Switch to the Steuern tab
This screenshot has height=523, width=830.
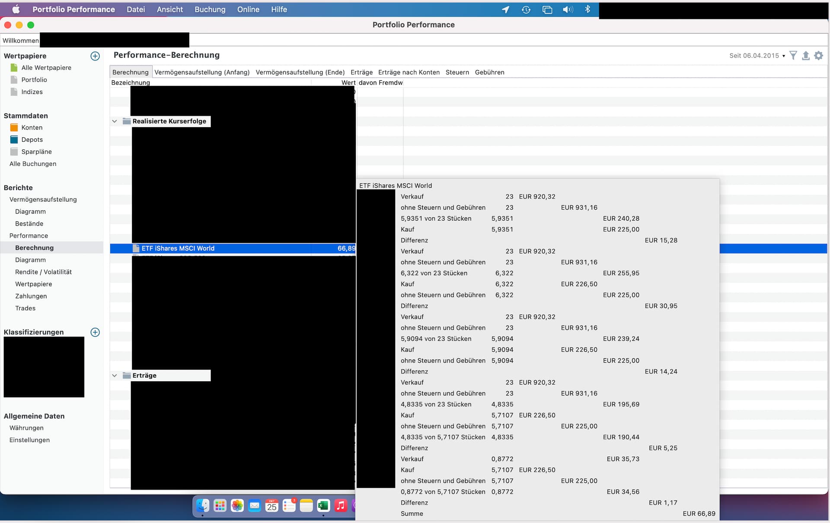[457, 72]
